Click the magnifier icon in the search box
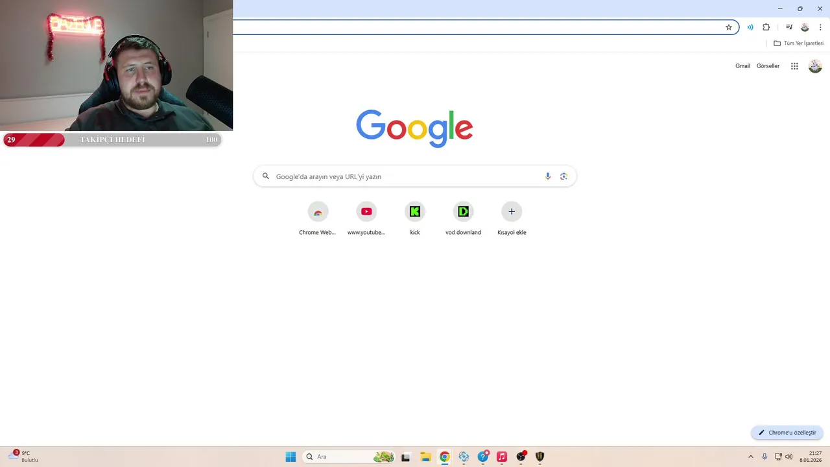830x467 pixels. click(x=265, y=176)
